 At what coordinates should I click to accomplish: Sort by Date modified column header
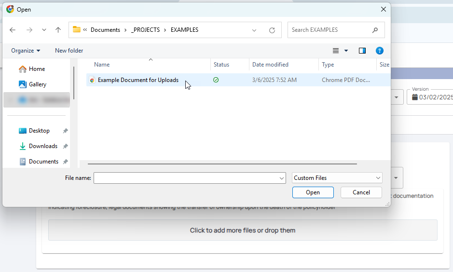point(270,65)
